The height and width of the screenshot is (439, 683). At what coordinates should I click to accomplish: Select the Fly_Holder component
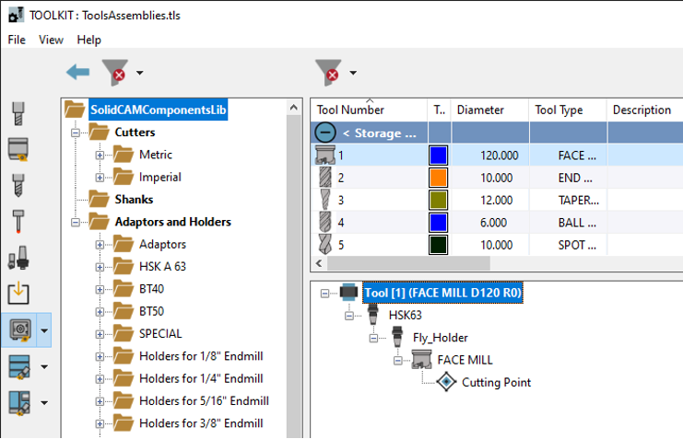coord(441,338)
